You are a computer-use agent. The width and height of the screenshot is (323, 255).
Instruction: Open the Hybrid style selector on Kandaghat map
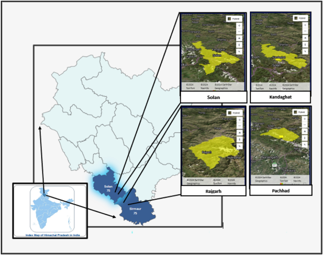[300, 18]
